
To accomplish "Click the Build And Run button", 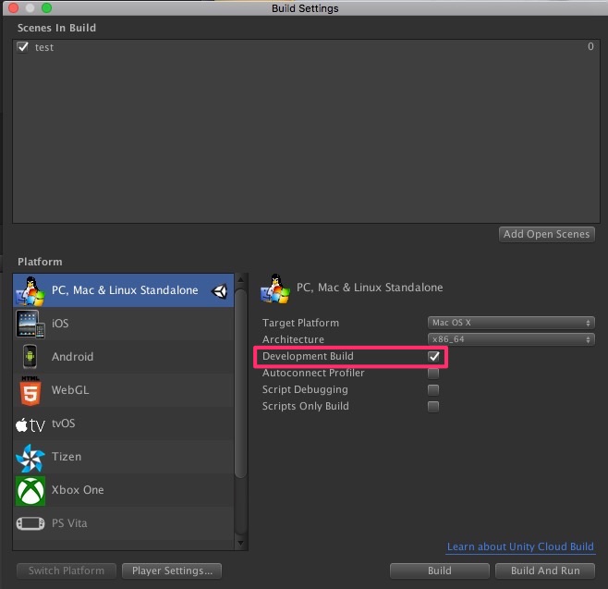I will (545, 571).
